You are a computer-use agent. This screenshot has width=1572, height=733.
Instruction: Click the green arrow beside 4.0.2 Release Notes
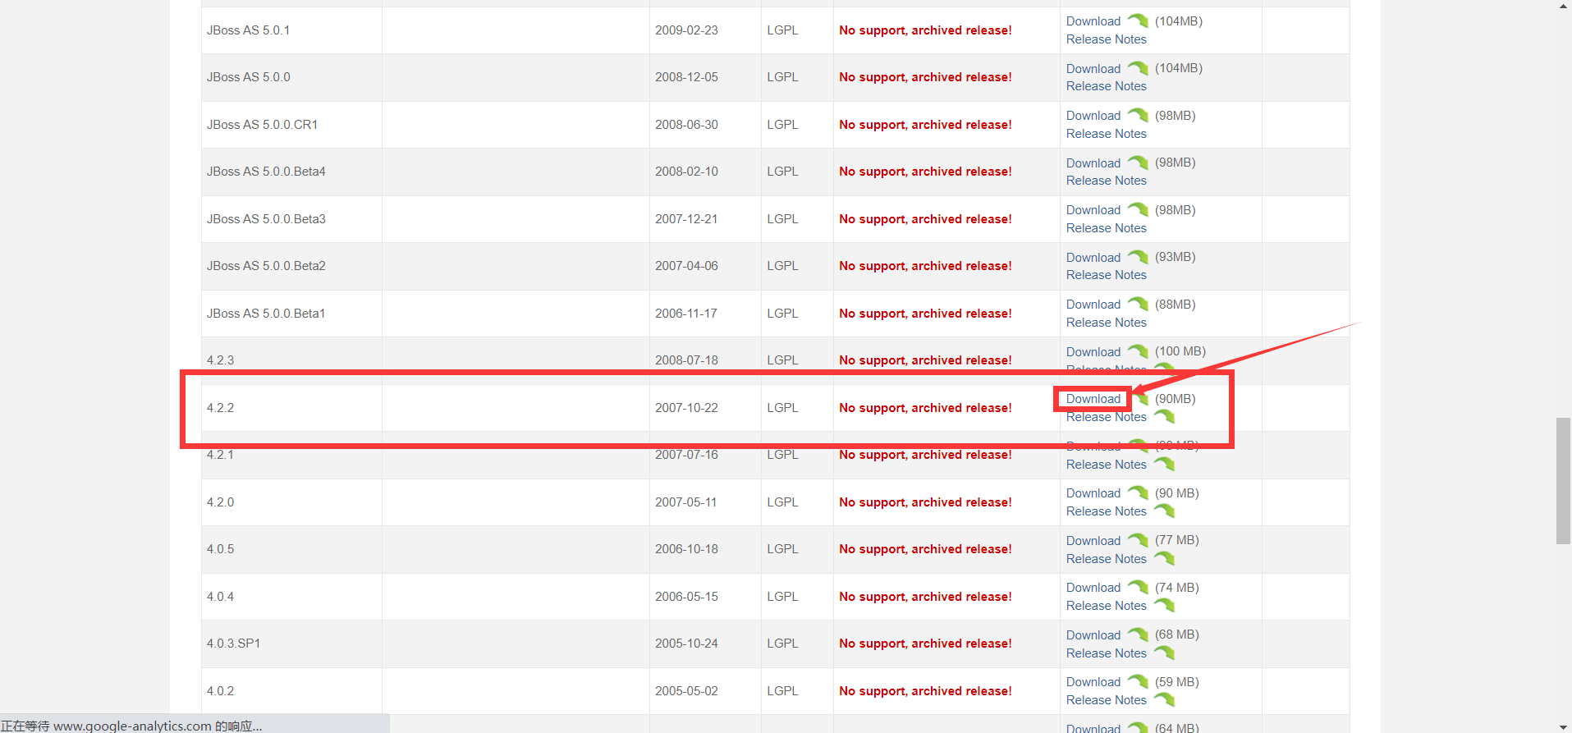(1164, 700)
